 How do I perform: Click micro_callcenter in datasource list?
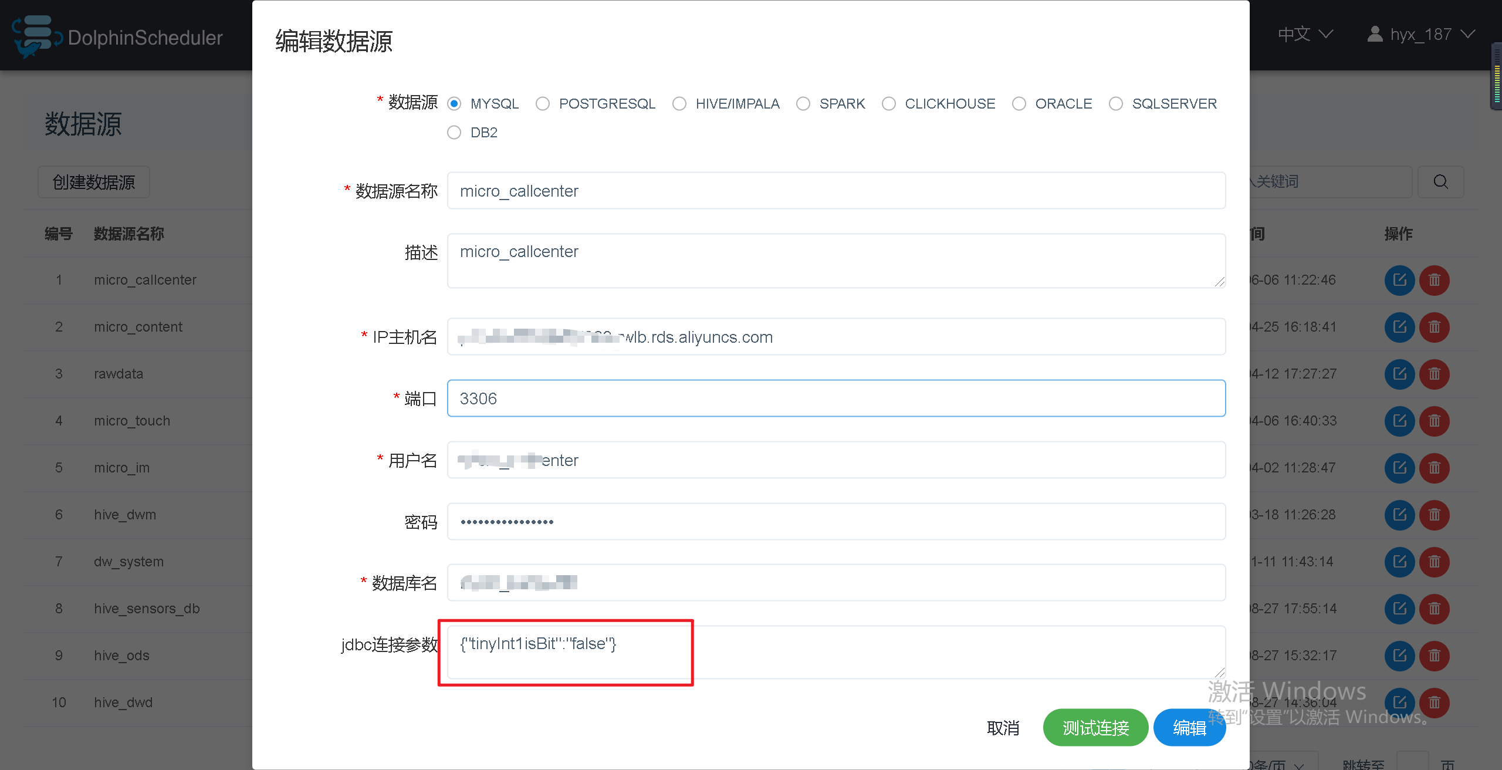pos(145,280)
